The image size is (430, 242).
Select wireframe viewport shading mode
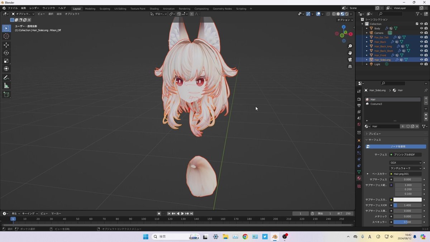pyautogui.click(x=334, y=14)
